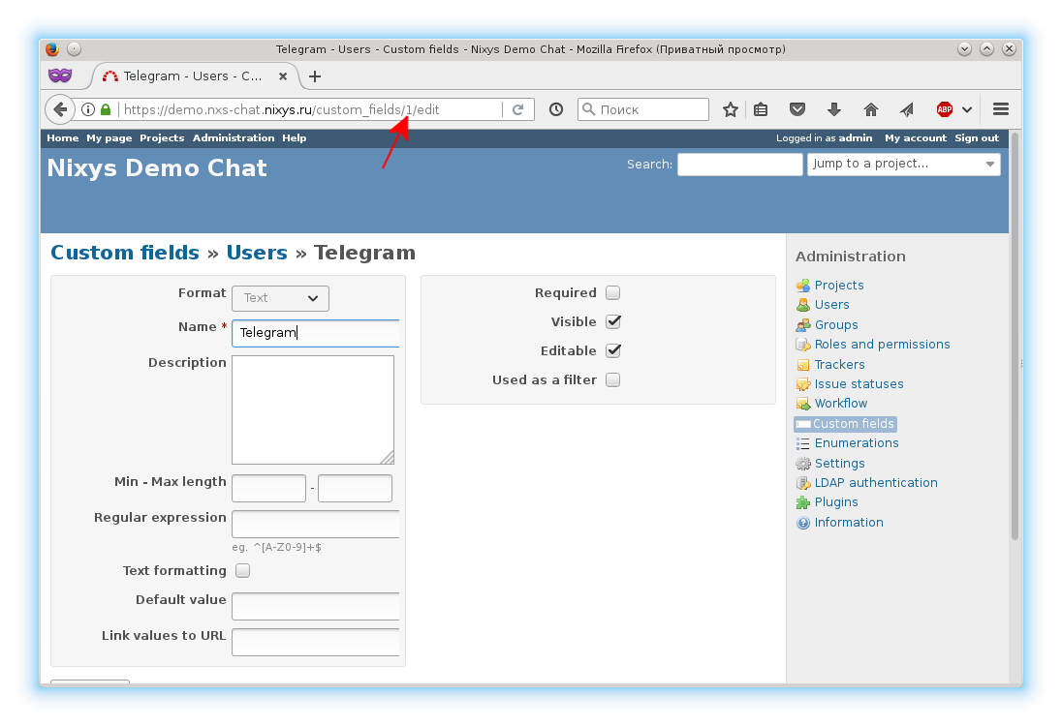Screen dimensions: 1062x726
Task: Click the Settings gear icon in sidebar
Action: pyautogui.click(x=803, y=464)
